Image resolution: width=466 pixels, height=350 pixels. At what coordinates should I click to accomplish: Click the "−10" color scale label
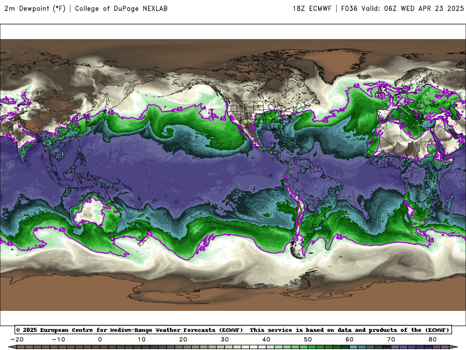pos(58,339)
